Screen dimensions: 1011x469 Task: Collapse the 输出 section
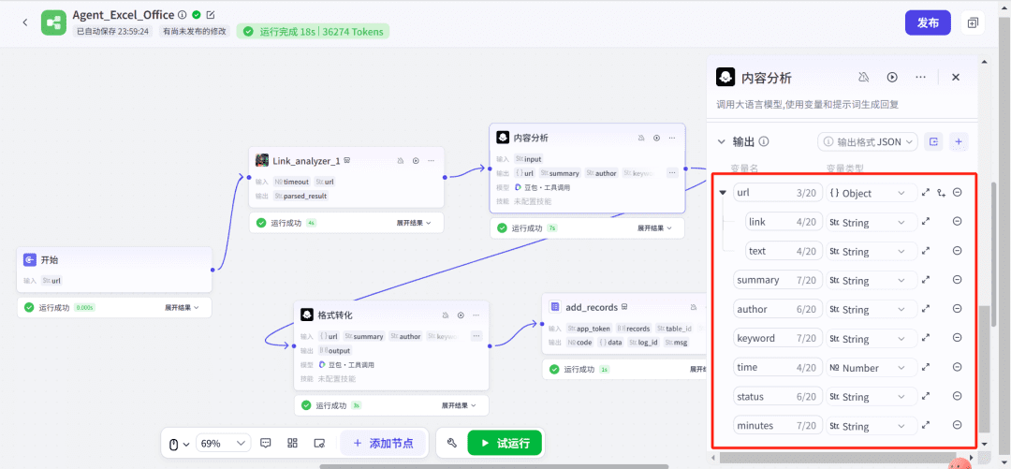pyautogui.click(x=721, y=142)
